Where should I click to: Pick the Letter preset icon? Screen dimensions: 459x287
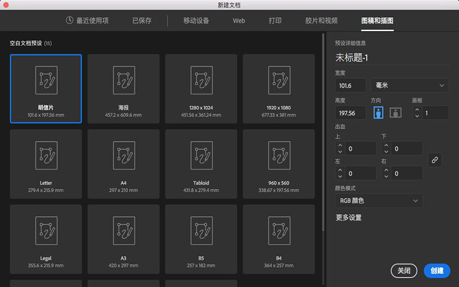pyautogui.click(x=46, y=155)
